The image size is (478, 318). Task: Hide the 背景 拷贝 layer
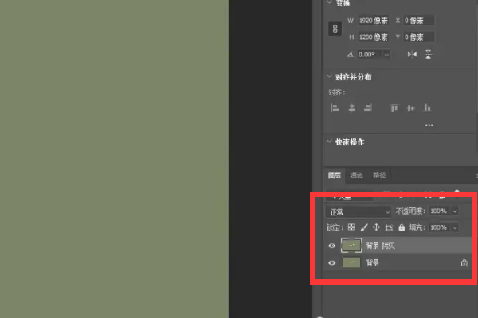[x=332, y=246]
